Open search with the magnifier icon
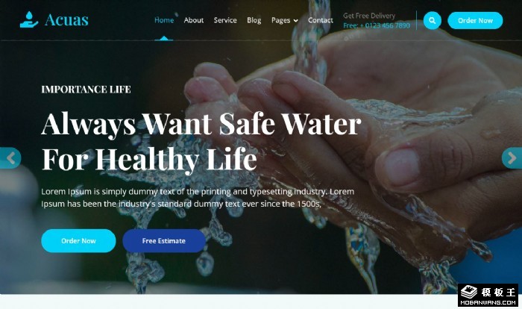Image resolution: width=522 pixels, height=309 pixels. tap(432, 20)
